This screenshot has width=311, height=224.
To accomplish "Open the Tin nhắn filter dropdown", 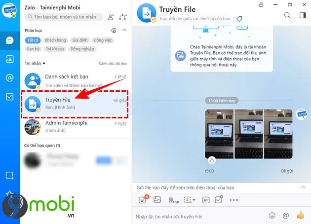I will 35,63.
